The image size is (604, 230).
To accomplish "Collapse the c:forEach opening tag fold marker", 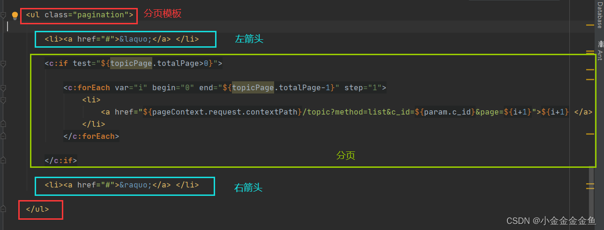I will point(4,88).
